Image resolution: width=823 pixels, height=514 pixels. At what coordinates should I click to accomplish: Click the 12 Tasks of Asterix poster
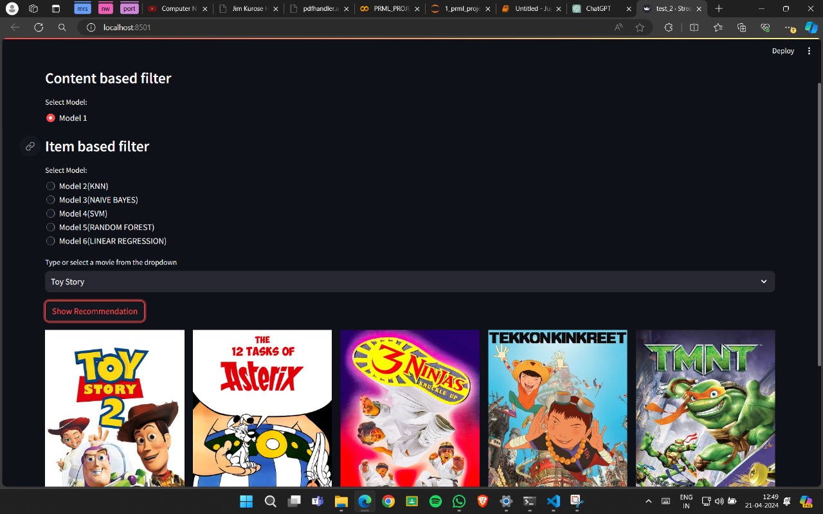pos(262,409)
